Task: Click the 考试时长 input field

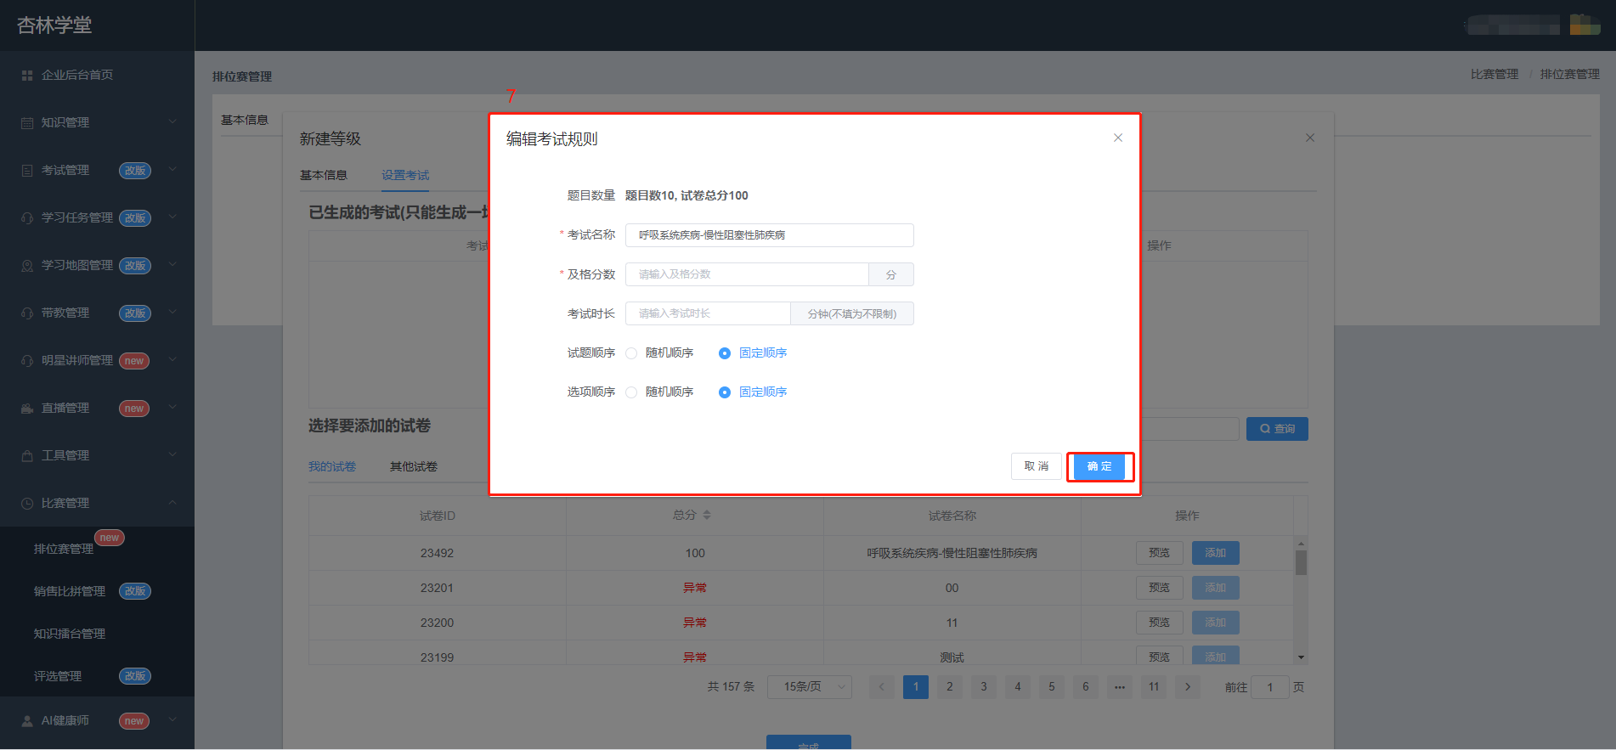Action: [x=708, y=313]
